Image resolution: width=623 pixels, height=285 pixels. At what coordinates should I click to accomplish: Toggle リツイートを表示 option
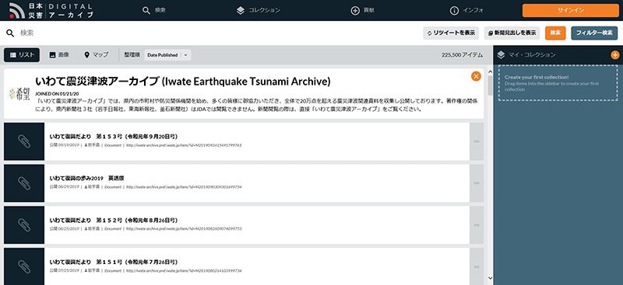[x=451, y=33]
